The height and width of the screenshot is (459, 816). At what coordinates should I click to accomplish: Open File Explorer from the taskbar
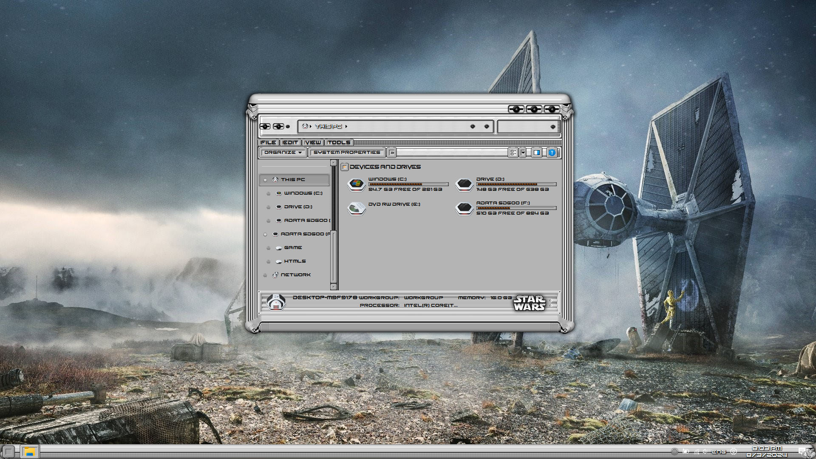[29, 451]
